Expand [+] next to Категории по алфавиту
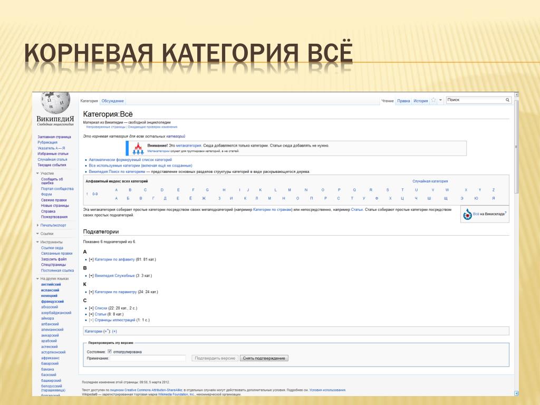This screenshot has width=540, height=405. pos(91,259)
